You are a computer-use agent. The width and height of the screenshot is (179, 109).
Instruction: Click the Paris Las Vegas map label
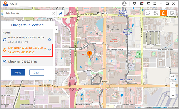click(114, 28)
